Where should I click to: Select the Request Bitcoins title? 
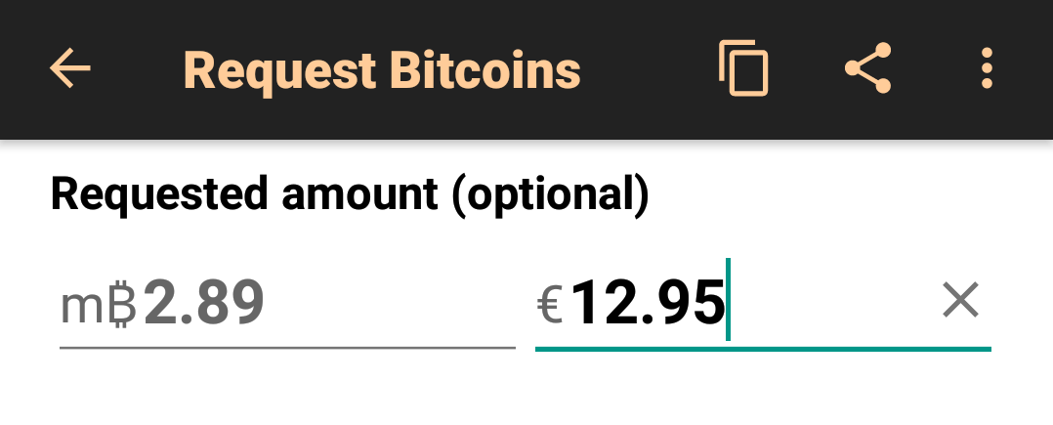381,69
